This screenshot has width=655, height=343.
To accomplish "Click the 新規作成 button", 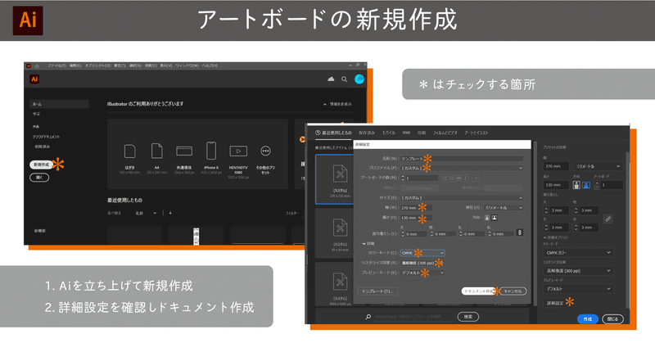I will (41, 165).
